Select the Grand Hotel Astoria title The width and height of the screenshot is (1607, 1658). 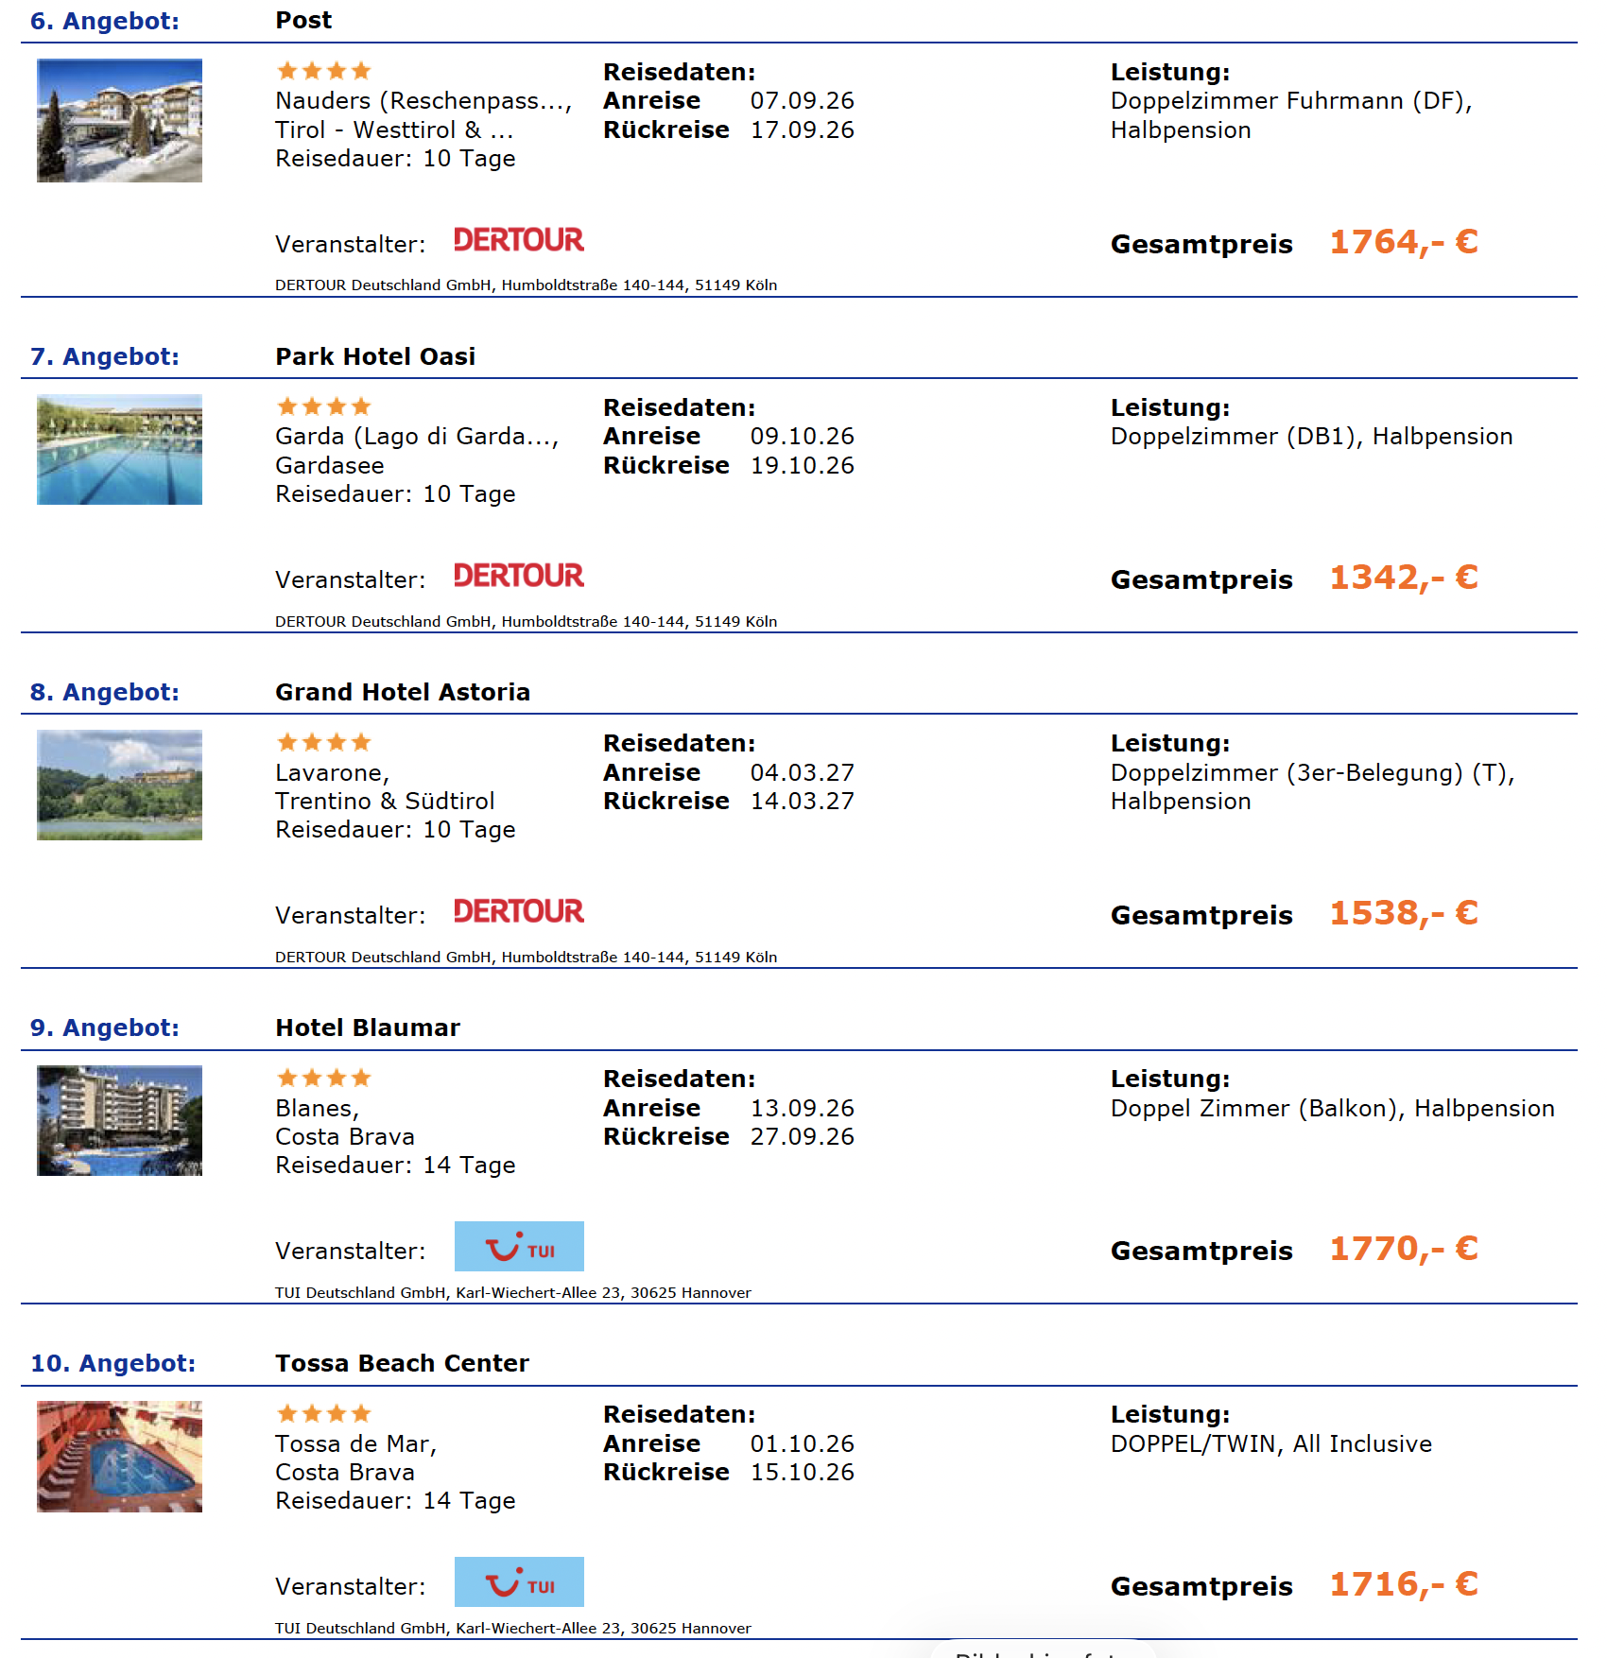pos(403,692)
